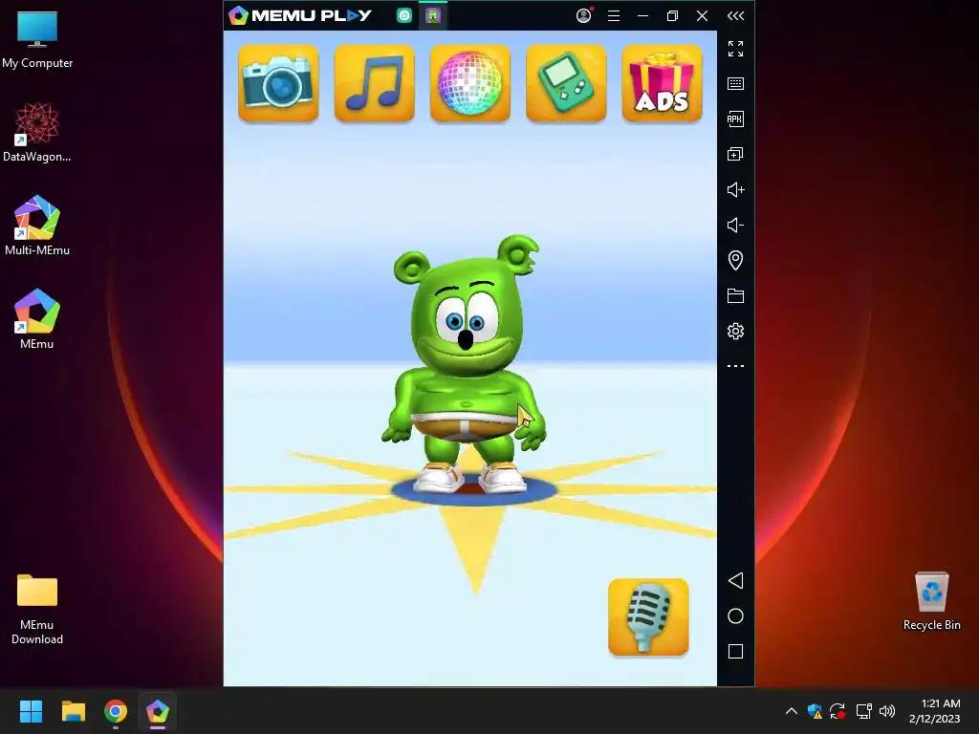The width and height of the screenshot is (979, 734).
Task: Show more sidebar tools (three dots)
Action: tap(735, 366)
